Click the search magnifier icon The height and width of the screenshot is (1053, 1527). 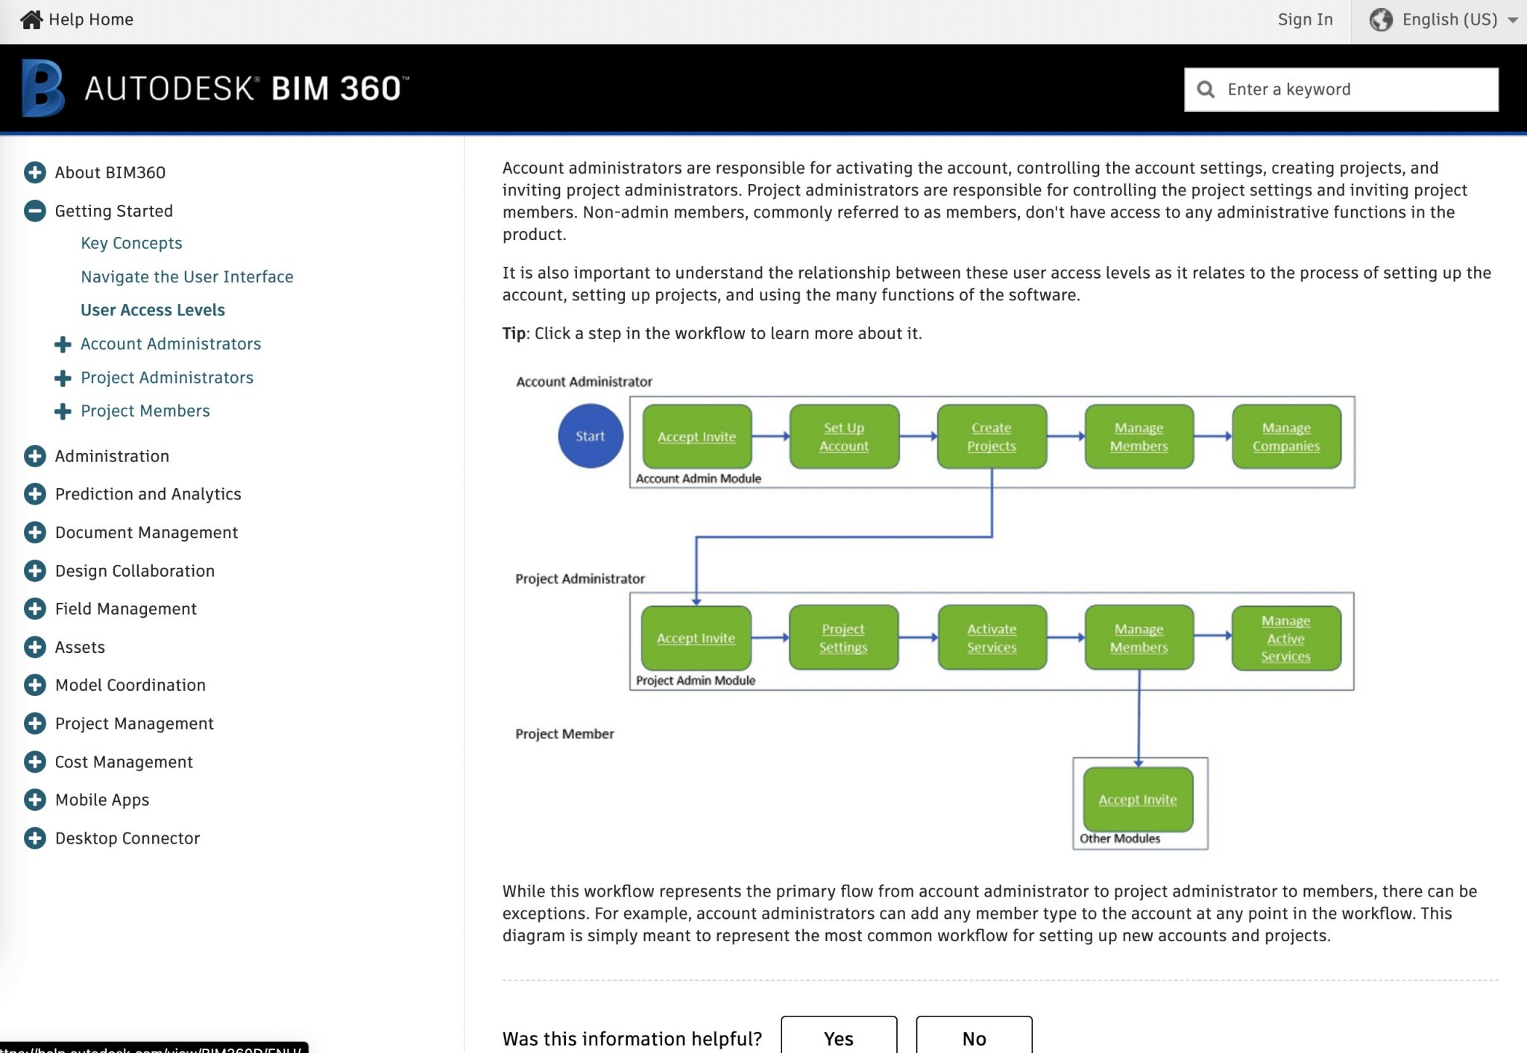(1205, 89)
